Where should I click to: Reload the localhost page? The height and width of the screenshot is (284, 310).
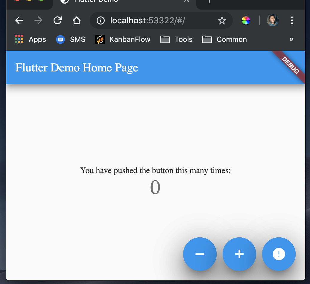tap(57, 20)
